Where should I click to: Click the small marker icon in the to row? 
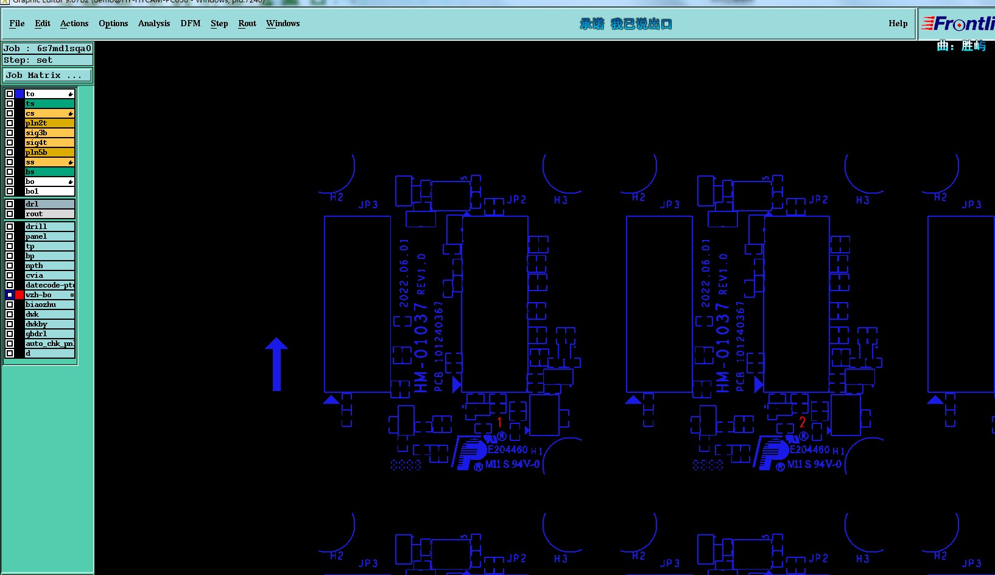(x=71, y=94)
